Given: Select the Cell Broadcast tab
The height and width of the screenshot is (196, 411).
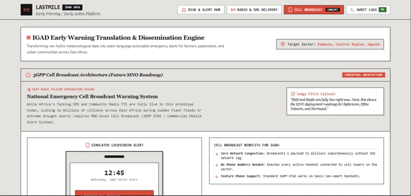Looking at the screenshot, I should tap(314, 10).
